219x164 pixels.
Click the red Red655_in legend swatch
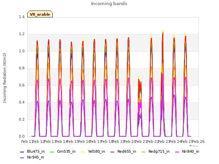pyautogui.click(x=113, y=152)
